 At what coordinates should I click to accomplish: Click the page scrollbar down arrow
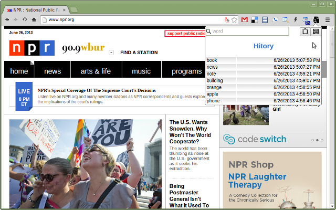331,206
